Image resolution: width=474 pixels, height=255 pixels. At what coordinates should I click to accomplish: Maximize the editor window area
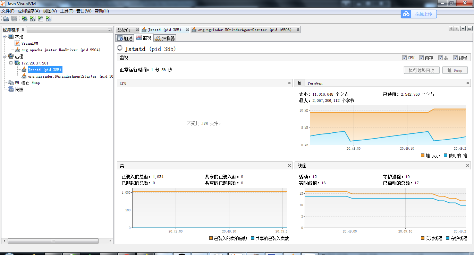coord(470,29)
